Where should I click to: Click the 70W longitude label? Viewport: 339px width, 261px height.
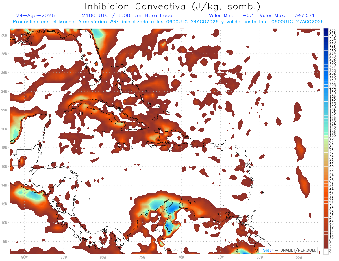(181, 257)
